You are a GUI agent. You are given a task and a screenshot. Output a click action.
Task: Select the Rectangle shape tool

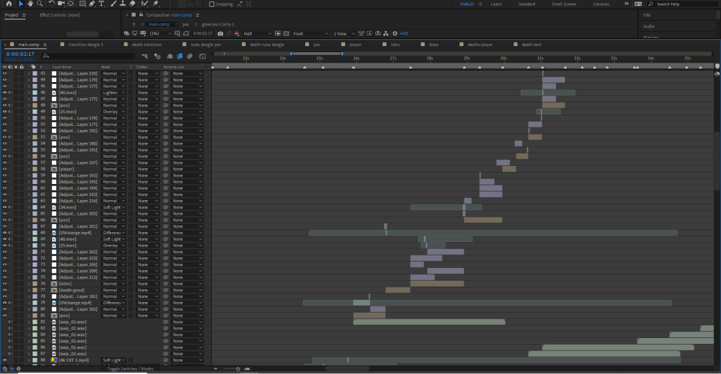point(82,4)
